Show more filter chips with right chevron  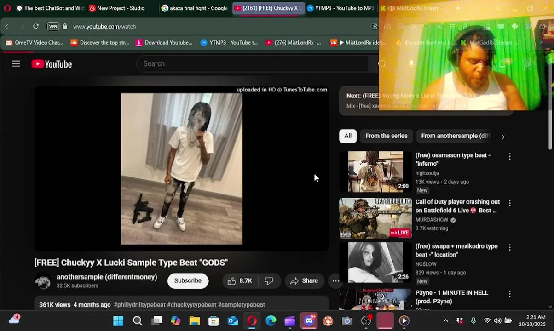click(x=502, y=137)
